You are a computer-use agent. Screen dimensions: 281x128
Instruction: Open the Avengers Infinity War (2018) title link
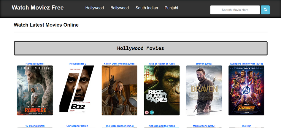tap(246, 64)
